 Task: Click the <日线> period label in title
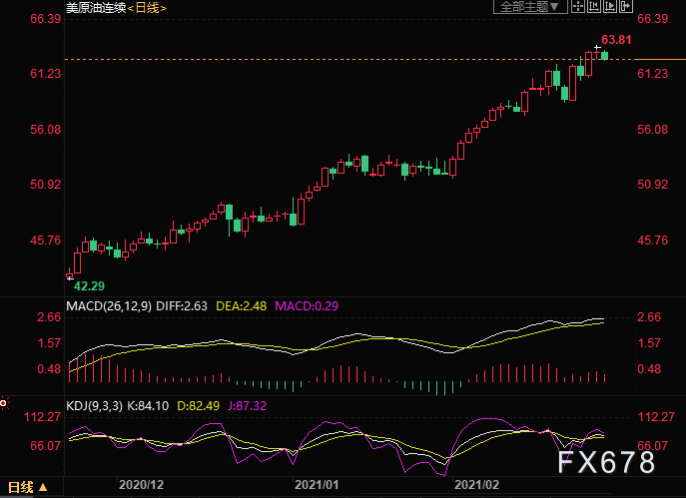(x=147, y=7)
